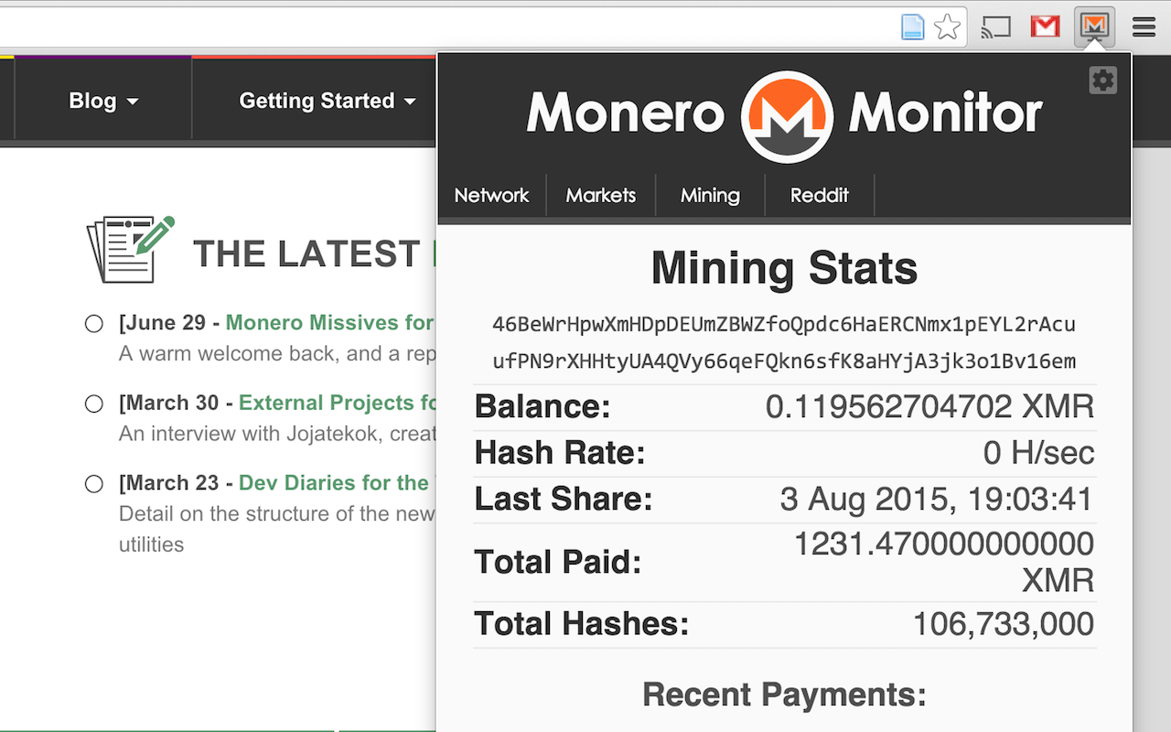Switch to the Network tab
This screenshot has height=732, width=1171.
491,195
